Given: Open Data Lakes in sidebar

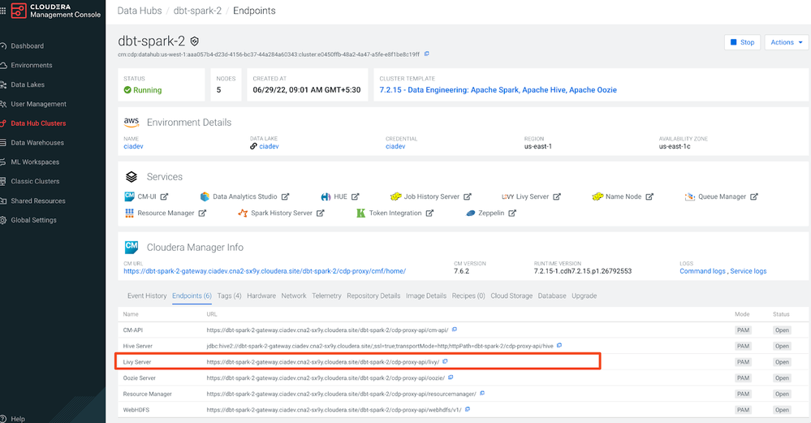Looking at the screenshot, I should tap(28, 84).
